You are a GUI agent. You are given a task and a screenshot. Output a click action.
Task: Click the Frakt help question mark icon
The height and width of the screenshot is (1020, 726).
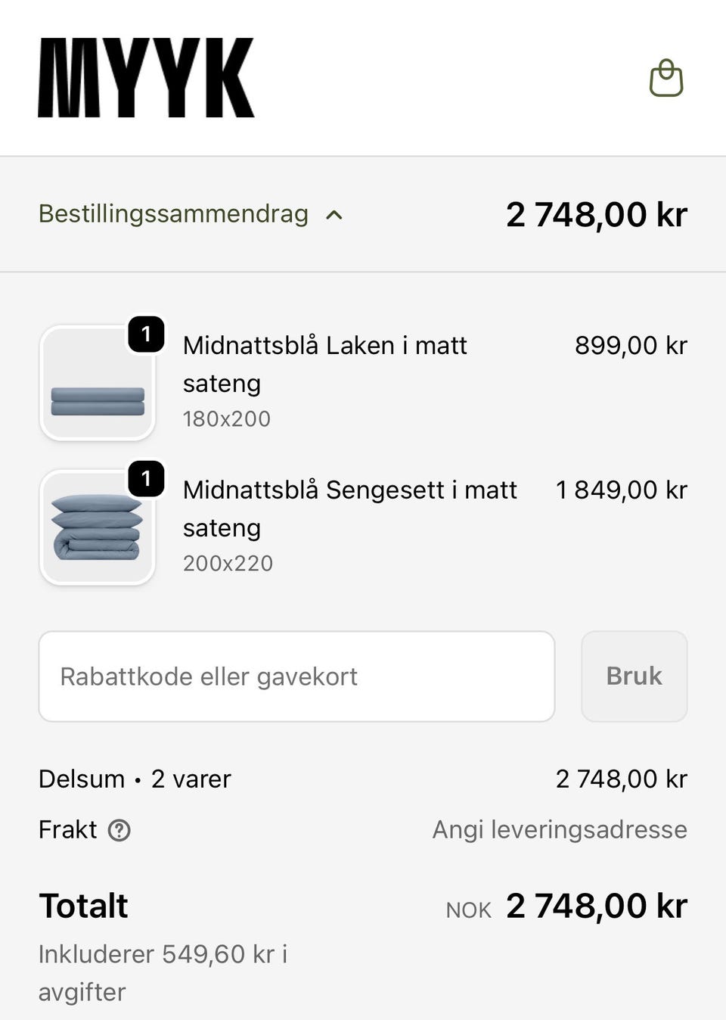click(x=119, y=831)
